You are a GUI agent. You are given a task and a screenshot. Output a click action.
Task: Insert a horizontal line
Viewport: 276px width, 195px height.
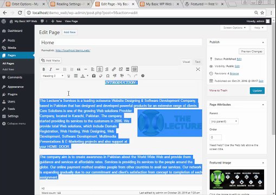point(86,69)
